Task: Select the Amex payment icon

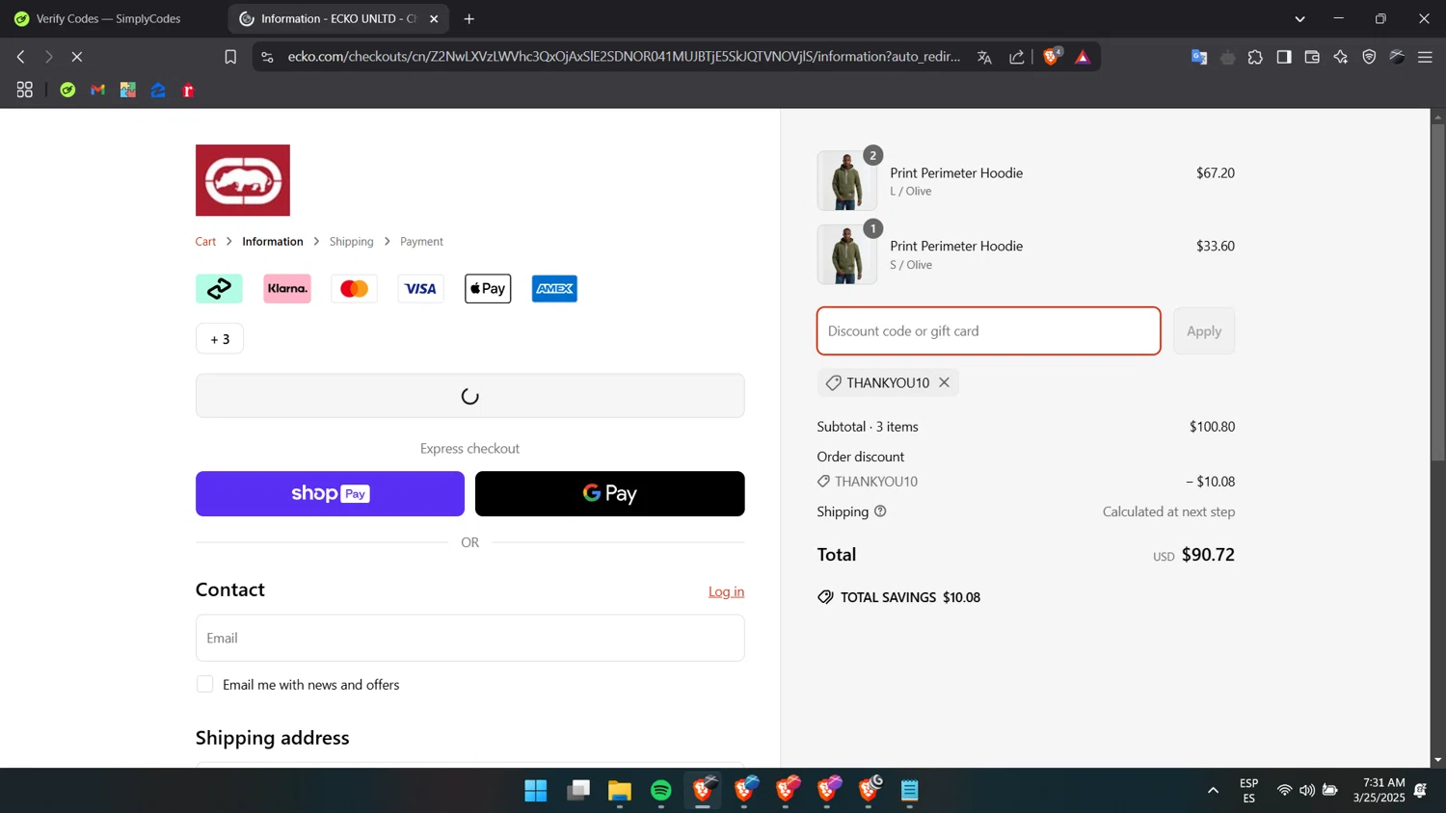Action: (554, 288)
